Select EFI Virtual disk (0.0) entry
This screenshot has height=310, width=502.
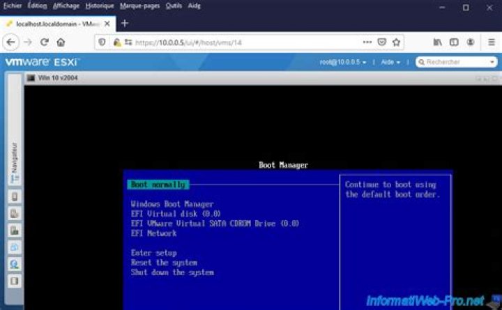[176, 214]
